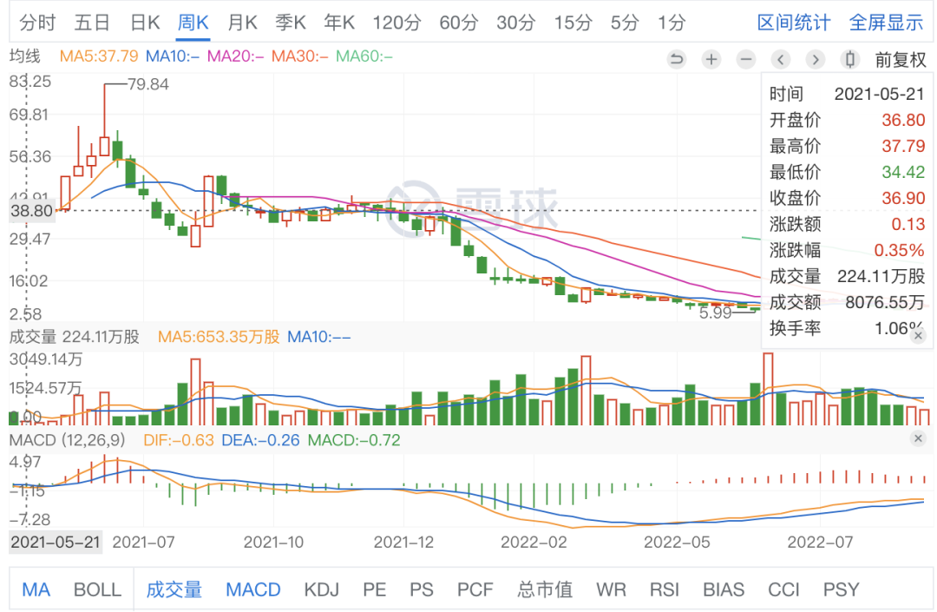
Task: Move chart left with left chevron
Action: (x=781, y=59)
